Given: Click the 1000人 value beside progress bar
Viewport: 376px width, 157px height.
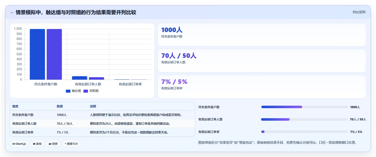Looking at the screenshot, I should click(x=355, y=107).
